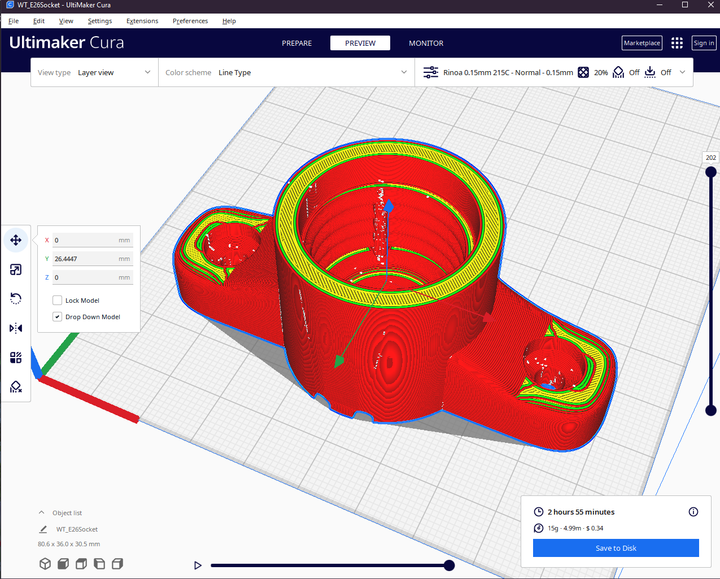The height and width of the screenshot is (579, 720).
Task: Open the Settings menu
Action: click(x=100, y=21)
